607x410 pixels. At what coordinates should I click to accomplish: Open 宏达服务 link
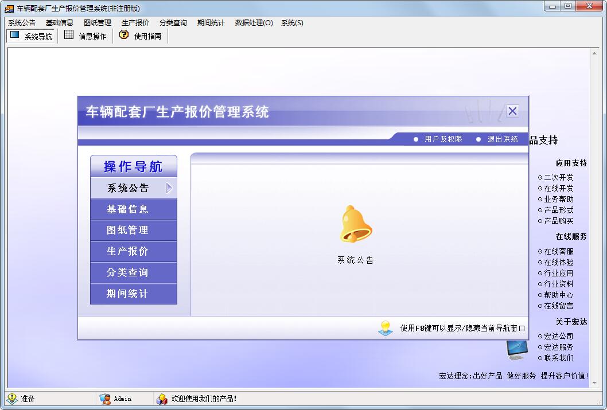click(x=559, y=347)
